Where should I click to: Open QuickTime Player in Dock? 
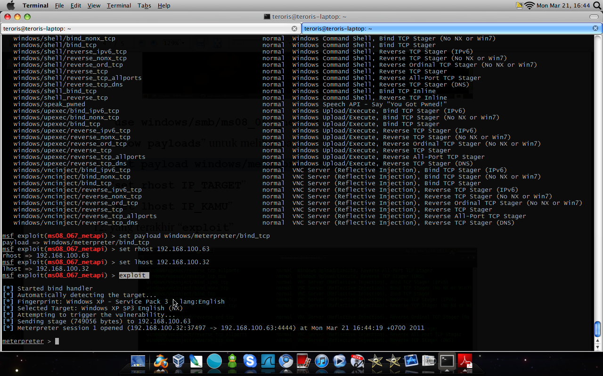339,361
